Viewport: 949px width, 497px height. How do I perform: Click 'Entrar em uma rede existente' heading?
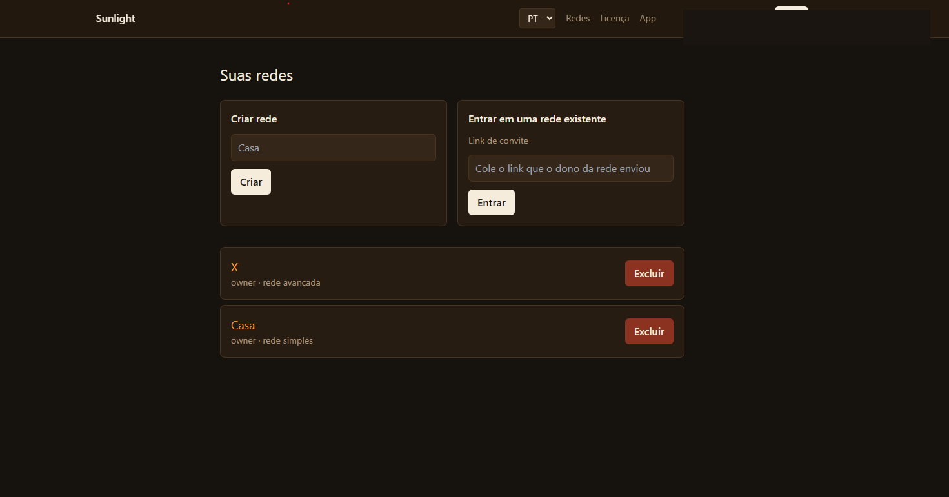537,119
